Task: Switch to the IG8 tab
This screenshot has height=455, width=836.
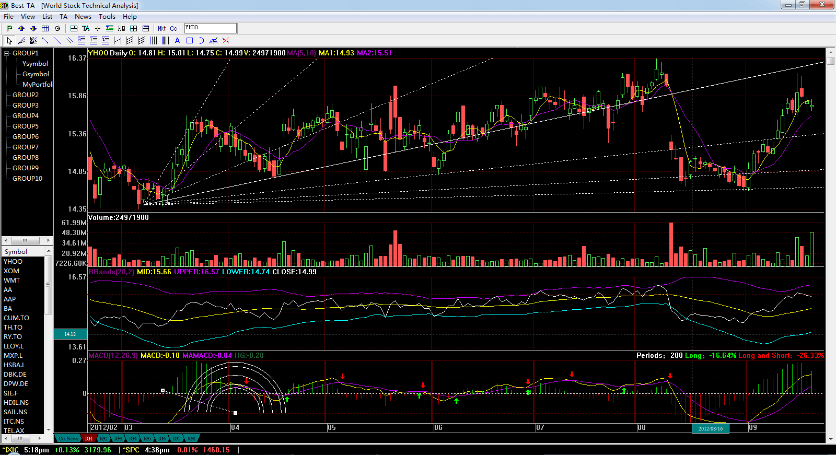Action: (191, 438)
